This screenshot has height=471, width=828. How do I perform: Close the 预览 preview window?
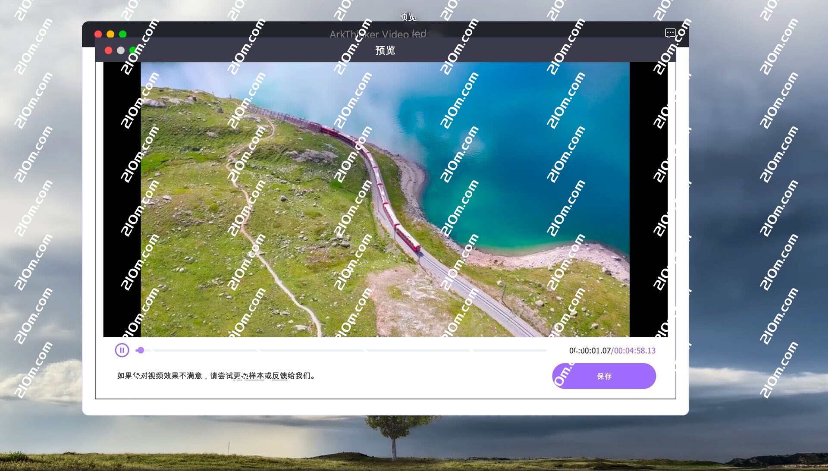[x=109, y=50]
